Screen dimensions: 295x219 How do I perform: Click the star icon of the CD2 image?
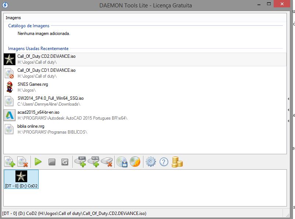click(10, 59)
